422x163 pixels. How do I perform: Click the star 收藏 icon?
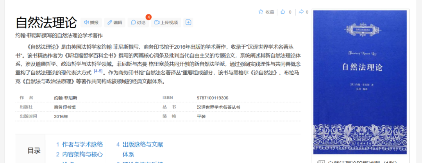tap(261, 12)
